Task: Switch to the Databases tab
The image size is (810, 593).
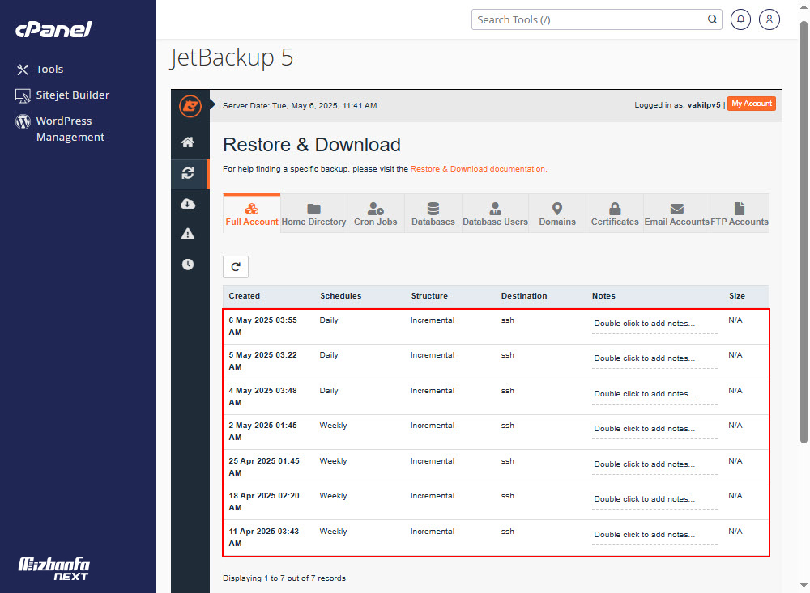Action: pos(433,214)
